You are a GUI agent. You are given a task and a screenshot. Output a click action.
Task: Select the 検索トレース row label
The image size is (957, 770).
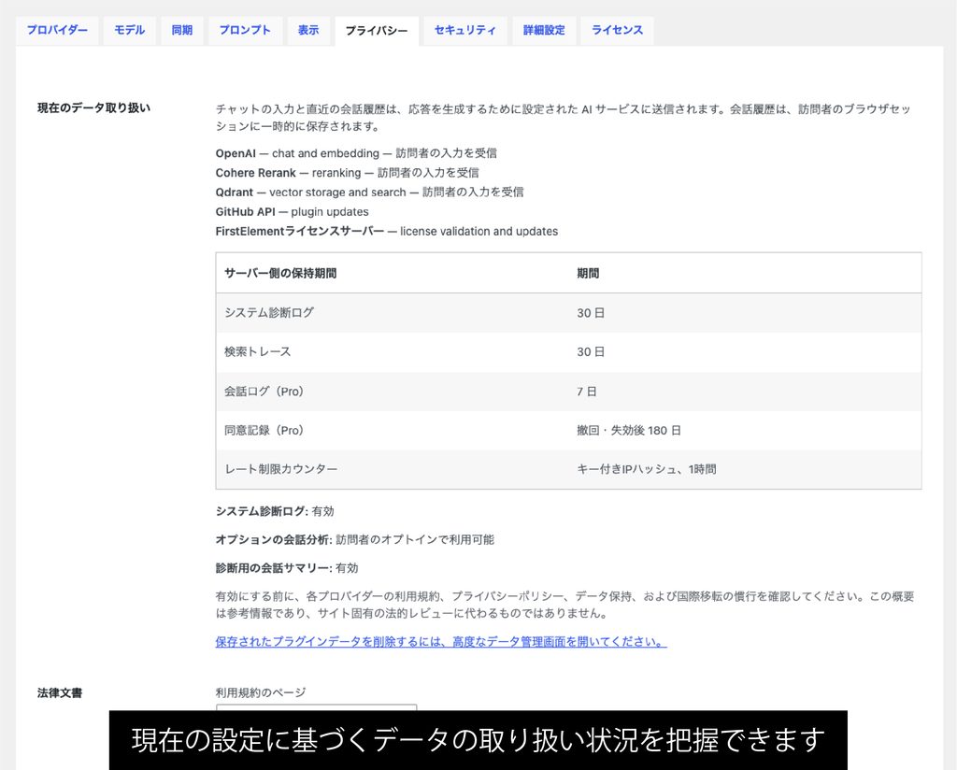coord(258,351)
